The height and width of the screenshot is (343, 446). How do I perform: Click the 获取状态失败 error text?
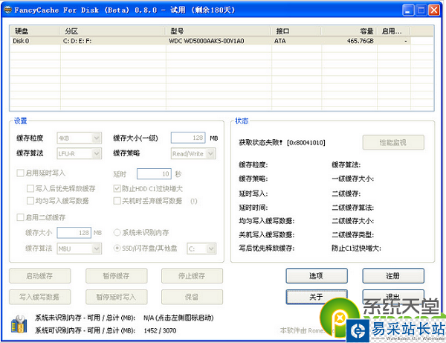[x=282, y=142]
